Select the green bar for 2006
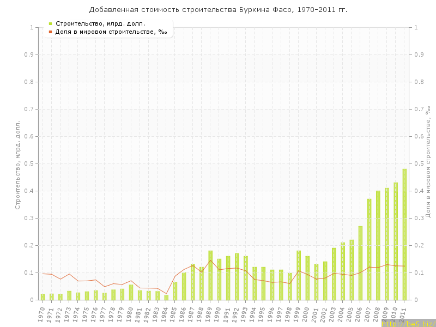The height and width of the screenshot is (327, 436). 360,263
